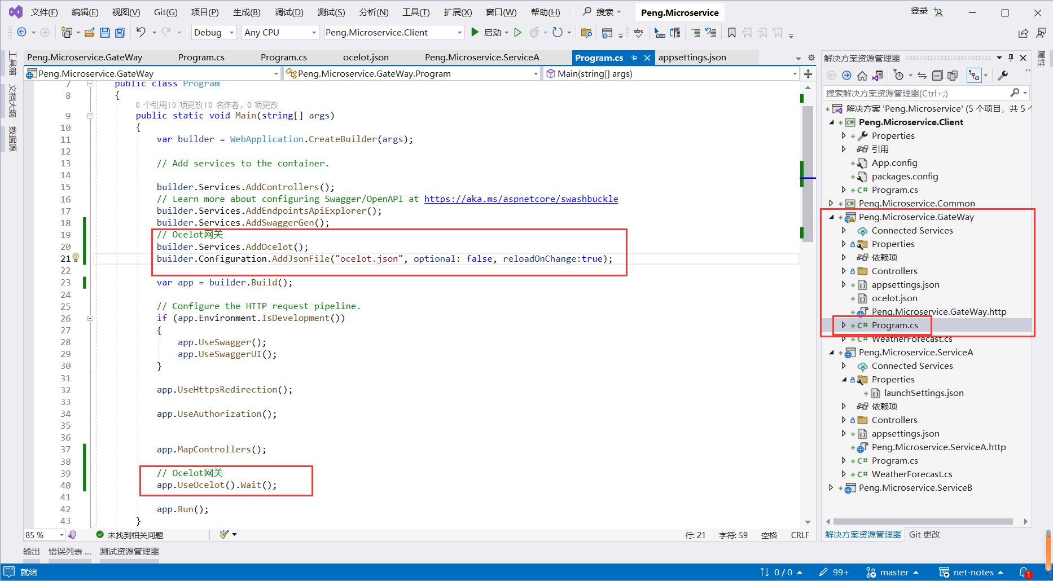Open the code cleanup broom icon
This screenshot has width=1053, height=581.
point(224,534)
